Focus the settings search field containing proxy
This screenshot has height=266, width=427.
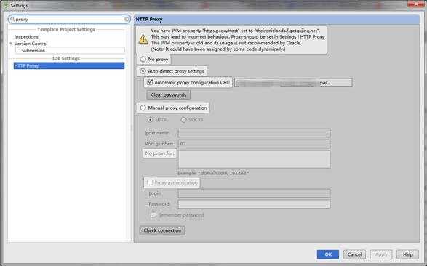[69, 20]
